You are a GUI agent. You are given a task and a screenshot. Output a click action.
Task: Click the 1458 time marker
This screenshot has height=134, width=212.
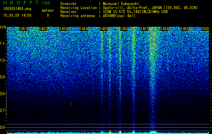pyautogui.click(x=164, y=29)
